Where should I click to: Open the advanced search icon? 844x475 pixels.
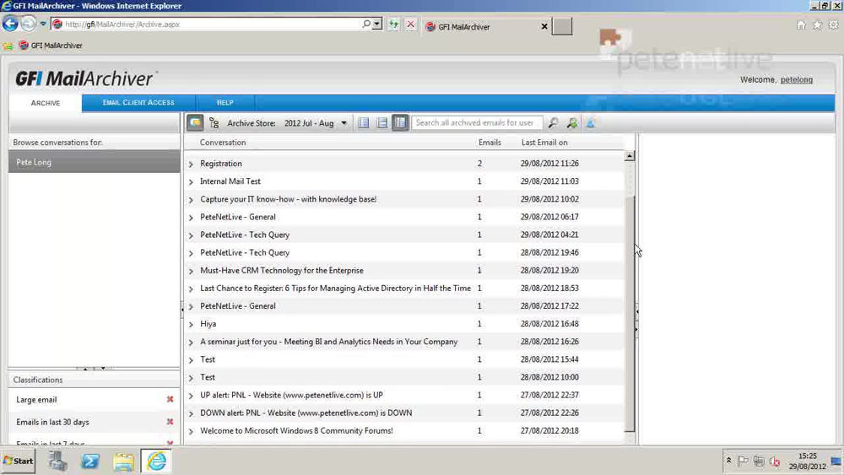pyautogui.click(x=571, y=123)
